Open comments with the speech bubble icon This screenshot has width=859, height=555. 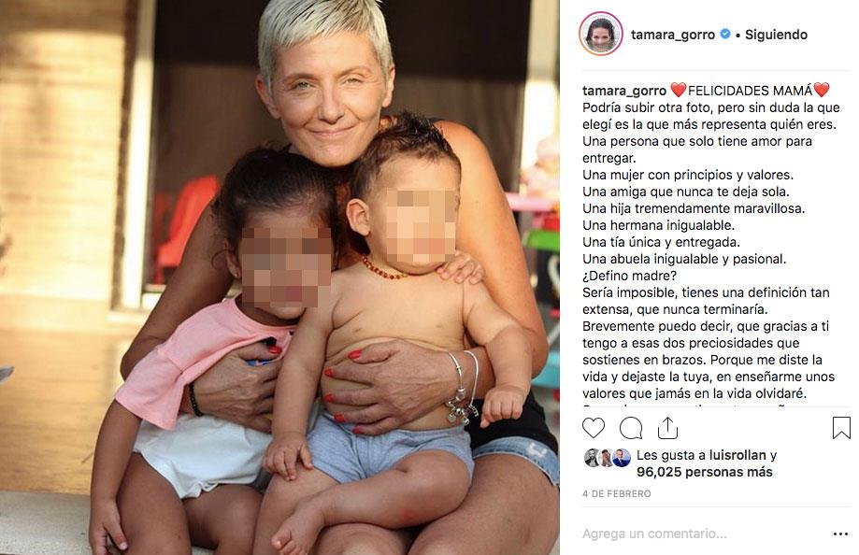pos(631,428)
